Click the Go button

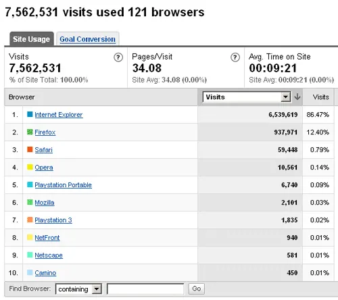pos(197,289)
